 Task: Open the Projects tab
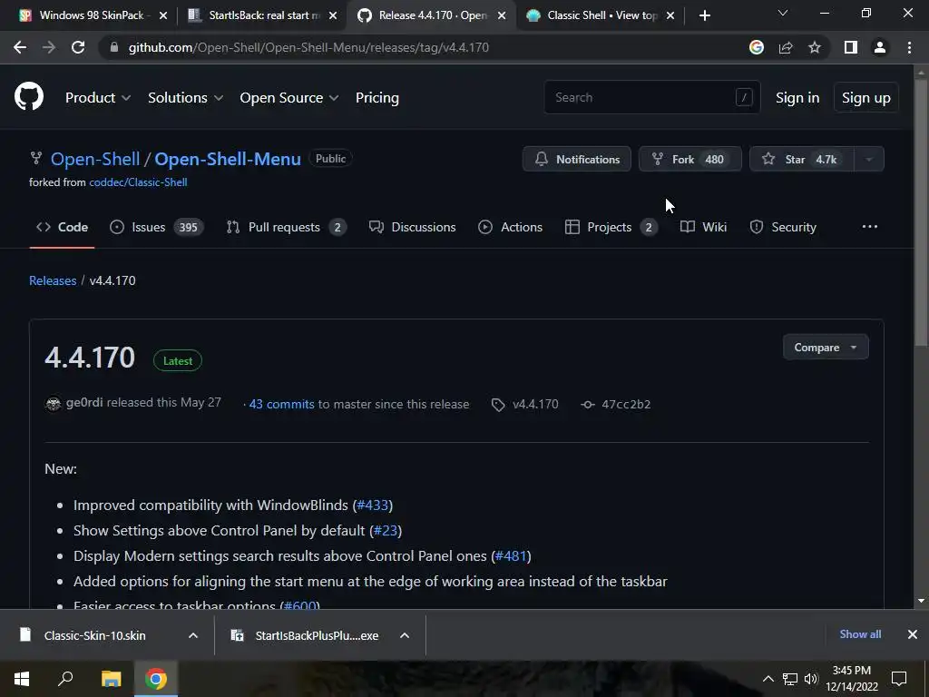[611, 228]
